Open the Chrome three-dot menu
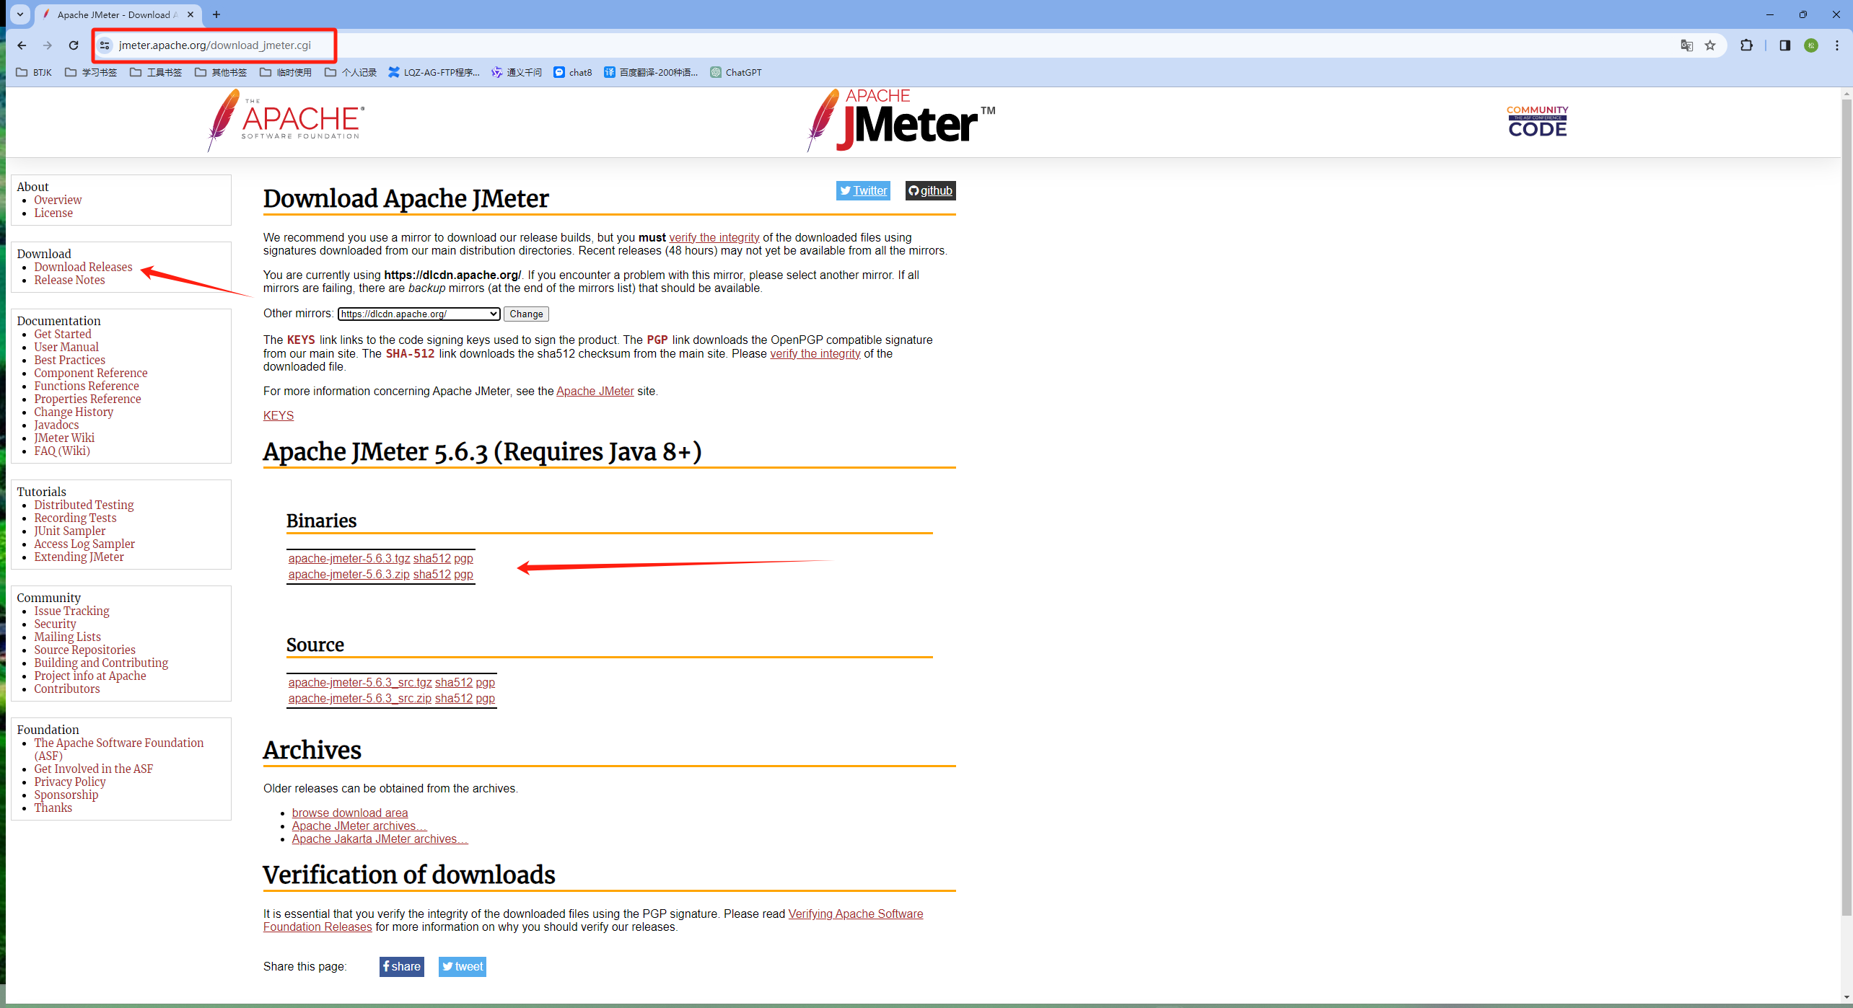The image size is (1853, 1008). coord(1837,45)
